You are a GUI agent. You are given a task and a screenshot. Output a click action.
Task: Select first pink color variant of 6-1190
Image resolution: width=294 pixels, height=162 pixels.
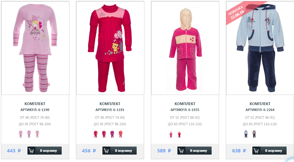coord(21,134)
